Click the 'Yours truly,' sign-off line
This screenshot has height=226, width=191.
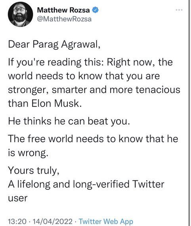click(x=34, y=170)
